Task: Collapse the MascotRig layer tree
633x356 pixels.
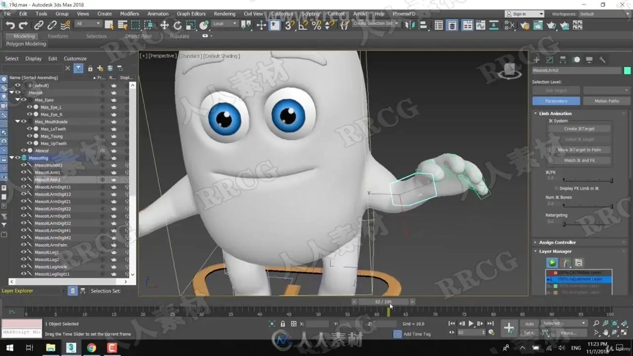Action: pos(11,158)
